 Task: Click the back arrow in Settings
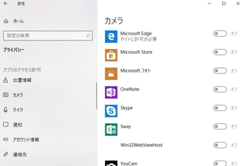(6, 3)
